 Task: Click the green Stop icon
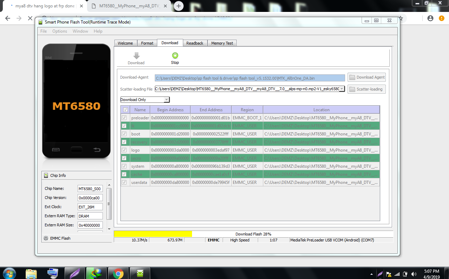(x=175, y=55)
